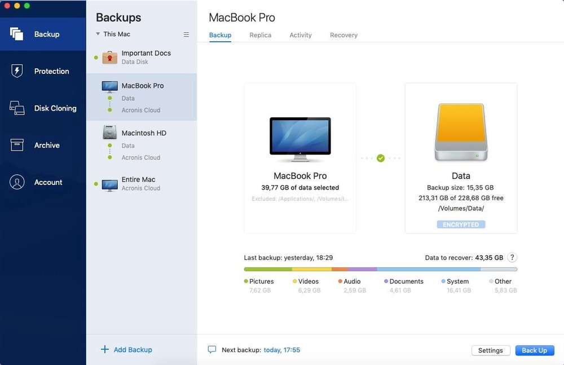Screen dimensions: 564x365
Task: Open the backup list options menu
Action: click(x=186, y=34)
